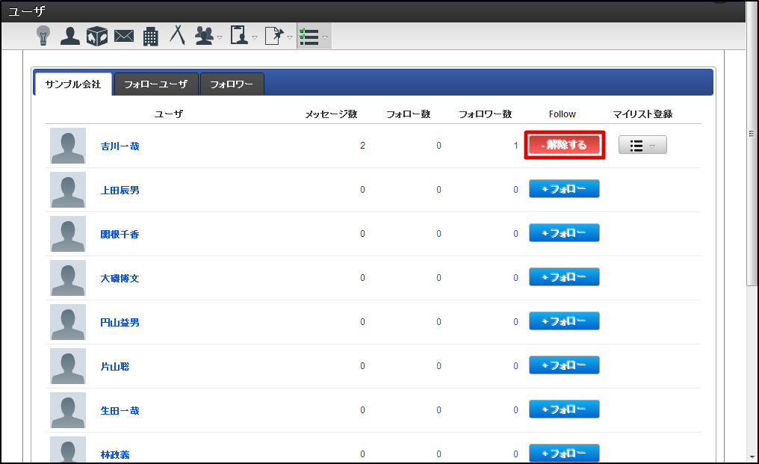Select the drafting compass icon
The height and width of the screenshot is (464, 759).
click(177, 35)
